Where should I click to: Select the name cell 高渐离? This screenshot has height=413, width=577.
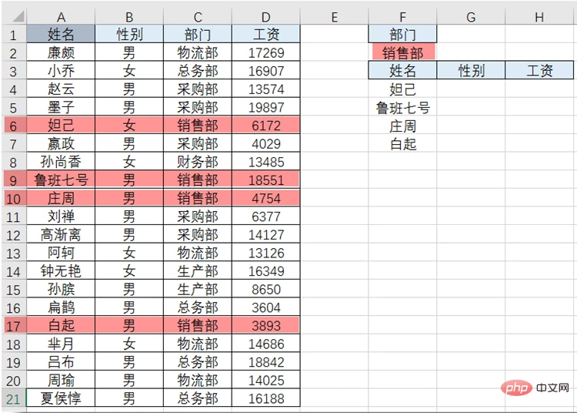tap(61, 235)
